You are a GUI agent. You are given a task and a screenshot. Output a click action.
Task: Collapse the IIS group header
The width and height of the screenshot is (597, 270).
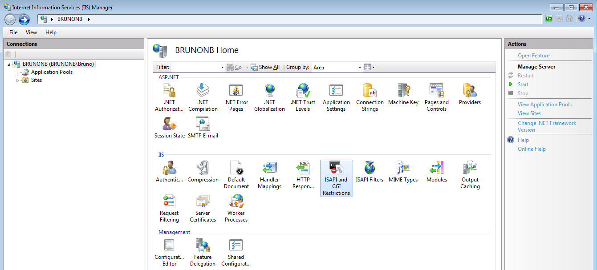click(x=161, y=155)
